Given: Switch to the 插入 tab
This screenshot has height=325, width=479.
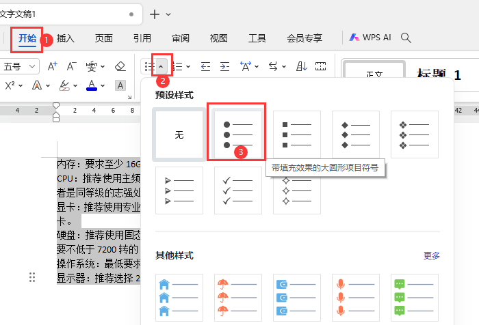Looking at the screenshot, I should (x=66, y=38).
